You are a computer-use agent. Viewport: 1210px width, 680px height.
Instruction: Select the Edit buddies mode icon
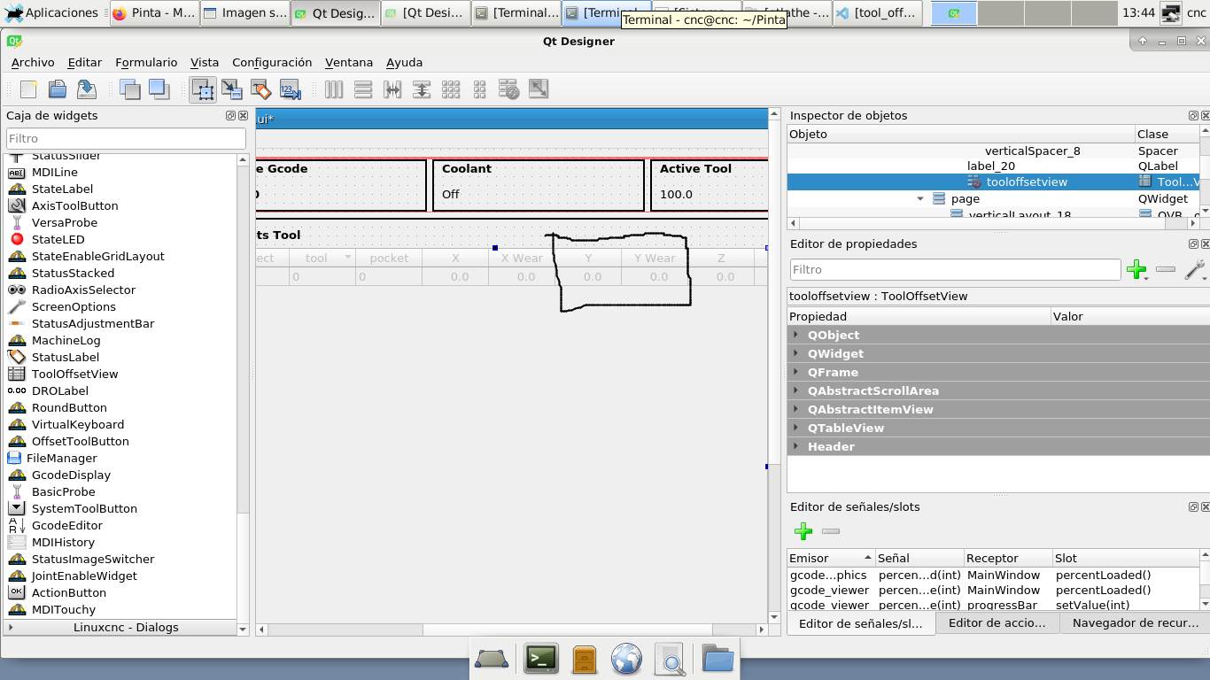(x=260, y=89)
